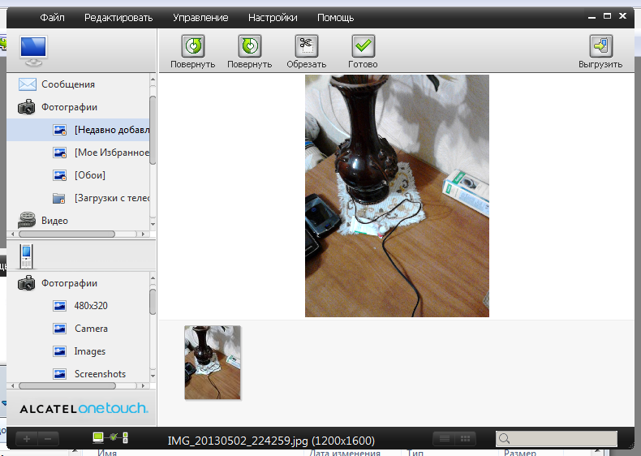The width and height of the screenshot is (641, 456).
Task: Open the Camera folder on the phone
Action: pyautogui.click(x=91, y=329)
